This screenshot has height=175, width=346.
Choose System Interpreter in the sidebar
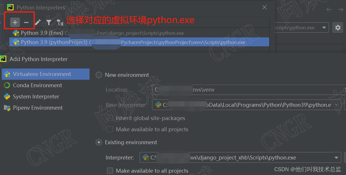(46, 96)
